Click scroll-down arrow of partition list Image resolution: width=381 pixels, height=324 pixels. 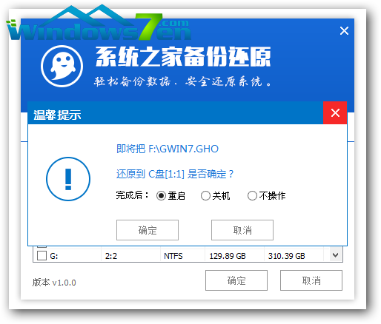336,255
